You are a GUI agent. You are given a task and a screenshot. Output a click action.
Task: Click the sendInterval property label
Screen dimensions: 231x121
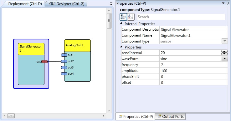click(x=131, y=53)
